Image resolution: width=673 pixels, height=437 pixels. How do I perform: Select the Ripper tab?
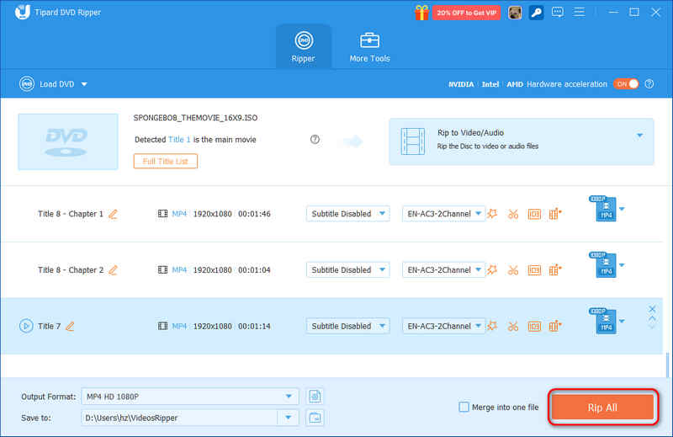tap(304, 47)
